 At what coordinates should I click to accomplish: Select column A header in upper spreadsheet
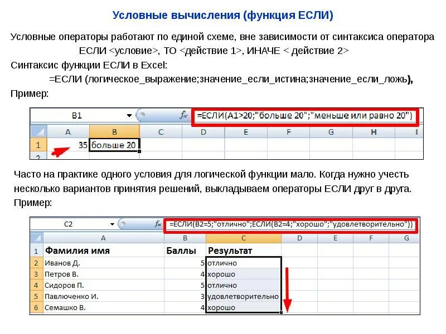68,132
